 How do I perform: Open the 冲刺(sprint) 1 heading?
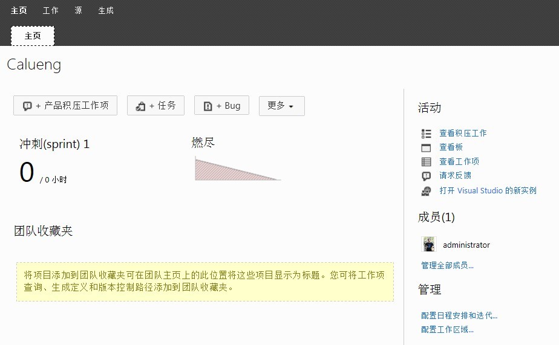54,144
